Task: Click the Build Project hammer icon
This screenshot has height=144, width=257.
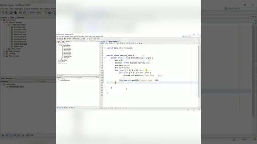Action: pyautogui.click(x=87, y=38)
